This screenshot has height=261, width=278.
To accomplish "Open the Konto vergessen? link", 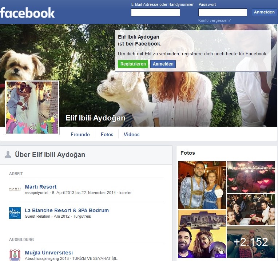I will click(x=214, y=20).
